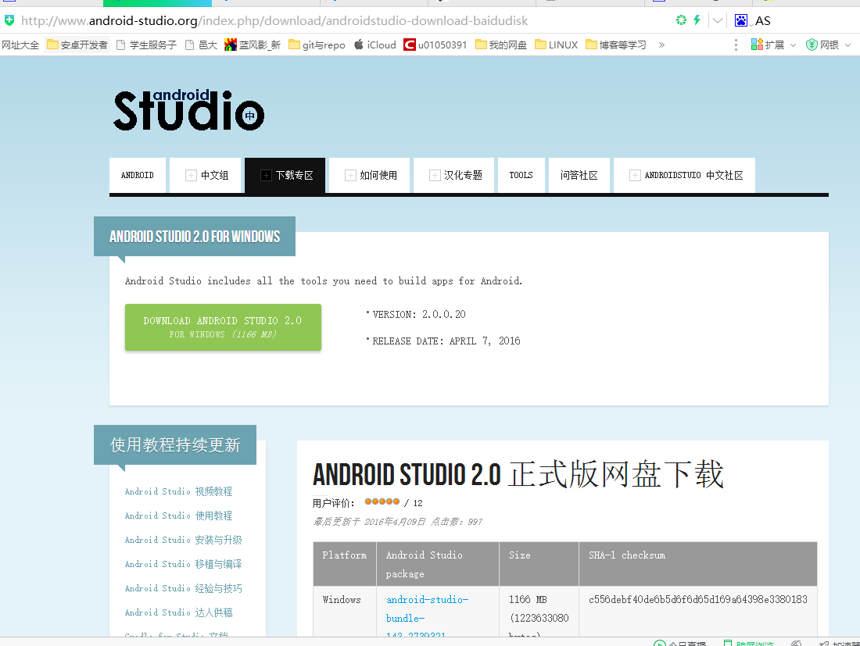860x646 pixels.
Task: Click the RELEASE DATE: APRIL 7, 2016 text
Action: pyautogui.click(x=446, y=341)
